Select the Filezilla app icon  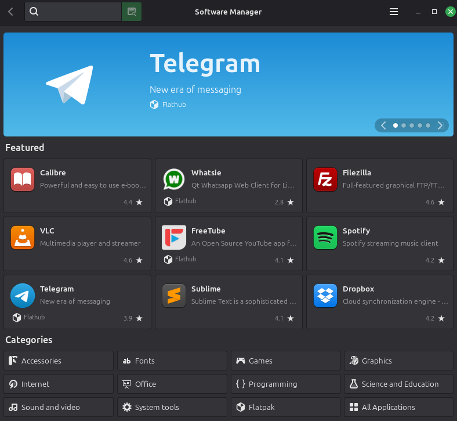pyautogui.click(x=325, y=179)
